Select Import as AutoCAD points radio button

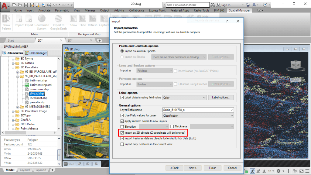point(122,51)
